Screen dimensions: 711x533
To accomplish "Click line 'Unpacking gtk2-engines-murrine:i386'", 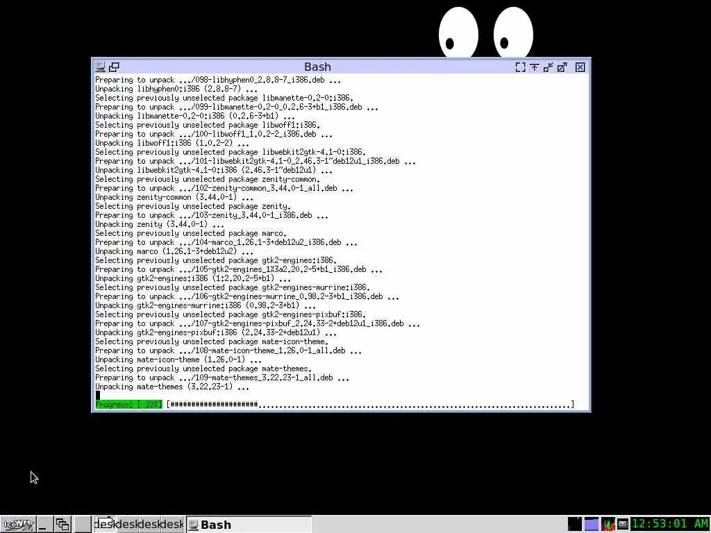I will point(206,305).
